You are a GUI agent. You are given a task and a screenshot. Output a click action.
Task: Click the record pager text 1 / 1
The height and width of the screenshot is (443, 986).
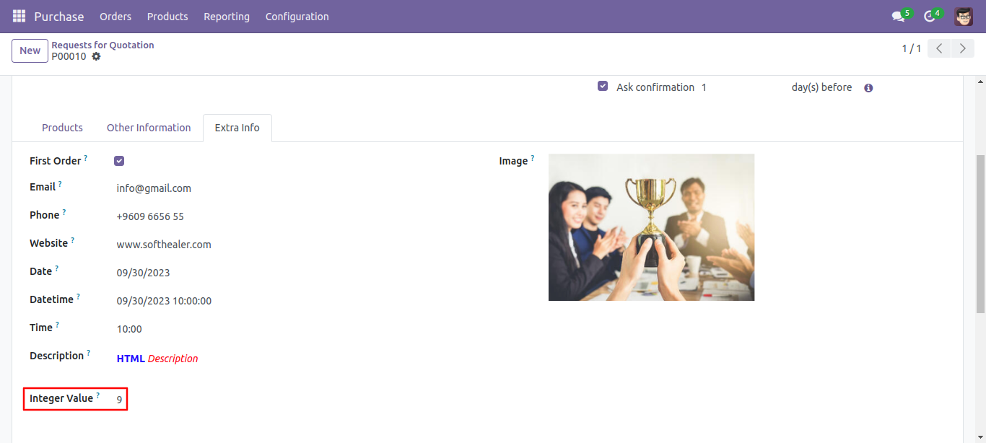tap(912, 48)
